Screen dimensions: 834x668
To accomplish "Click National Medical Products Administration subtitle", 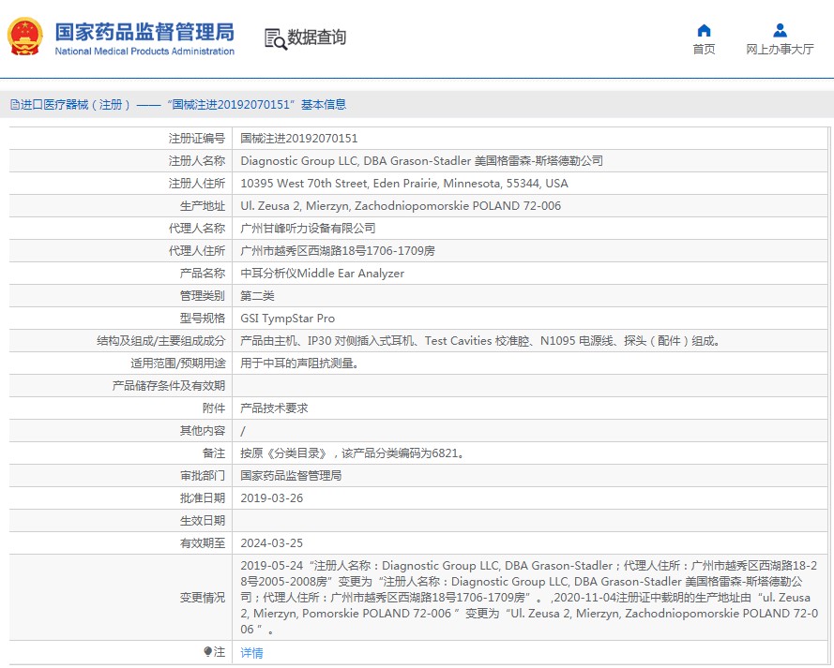I will [144, 52].
